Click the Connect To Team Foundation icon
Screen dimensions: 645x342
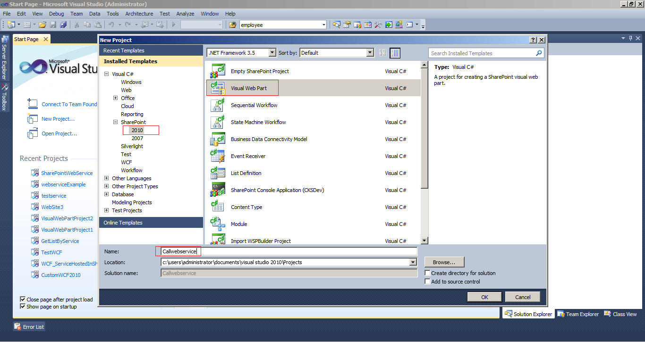coord(33,104)
